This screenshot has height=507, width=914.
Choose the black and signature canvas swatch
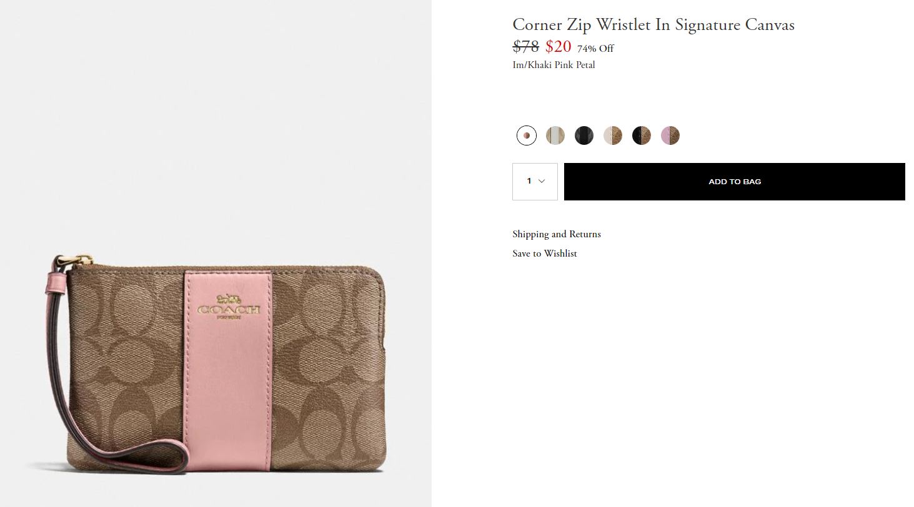click(641, 135)
